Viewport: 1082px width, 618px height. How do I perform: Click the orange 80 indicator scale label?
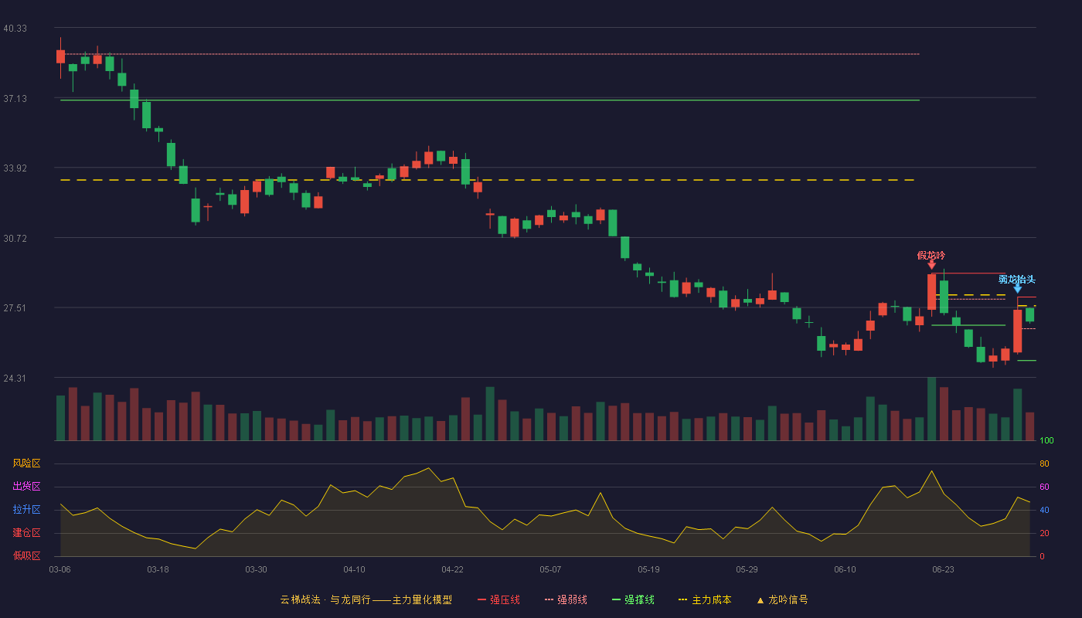1044,464
